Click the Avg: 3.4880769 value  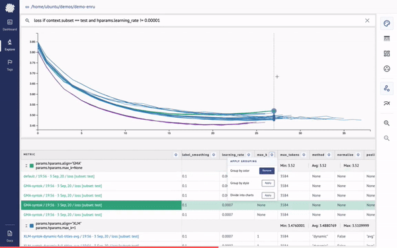click(324, 226)
